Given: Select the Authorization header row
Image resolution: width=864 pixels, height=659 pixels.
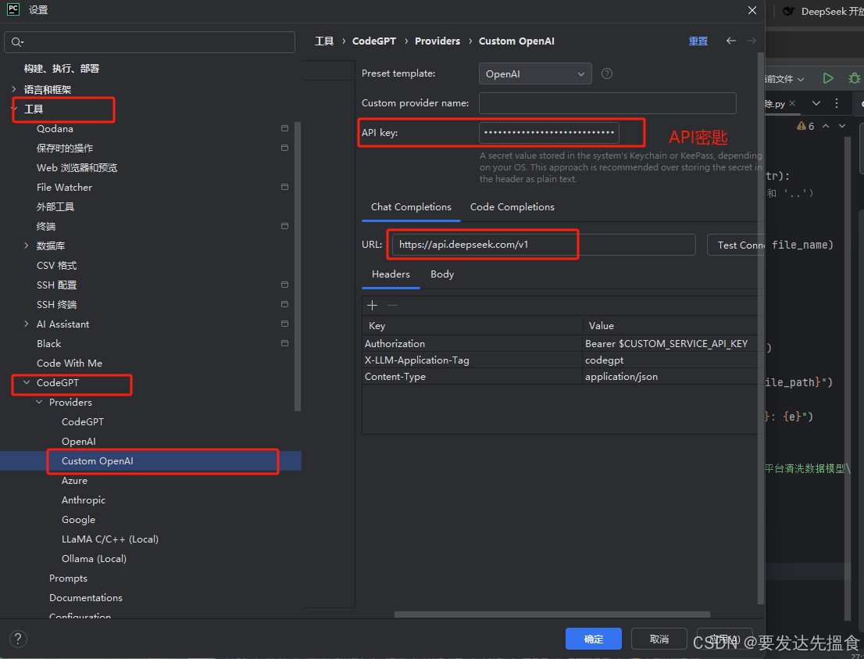Looking at the screenshot, I should click(563, 343).
